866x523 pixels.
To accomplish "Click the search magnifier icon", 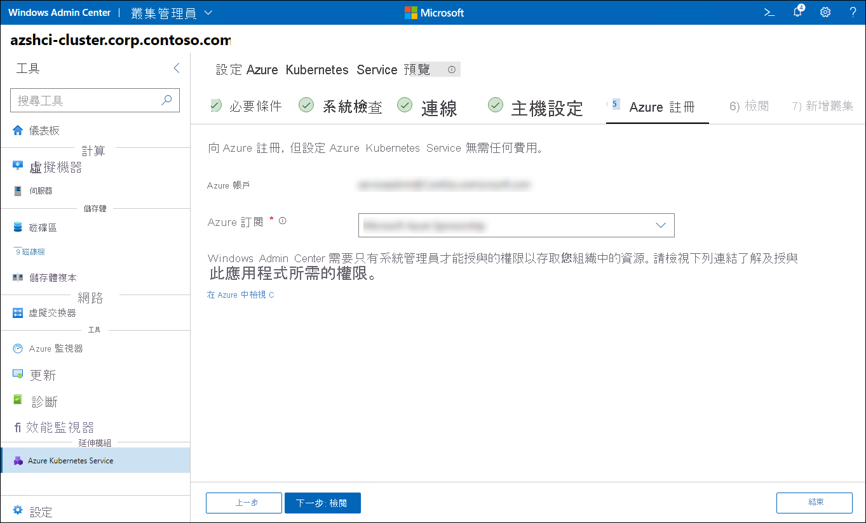I will [166, 100].
